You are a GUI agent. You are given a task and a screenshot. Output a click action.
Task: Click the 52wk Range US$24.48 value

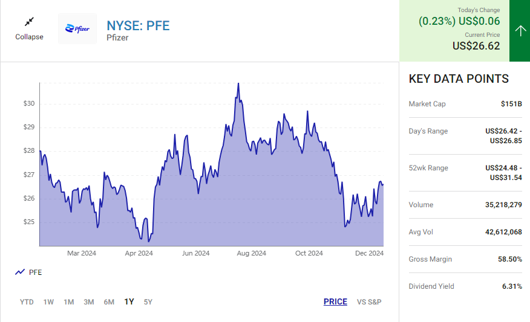[503, 172]
